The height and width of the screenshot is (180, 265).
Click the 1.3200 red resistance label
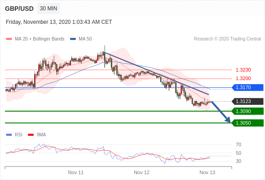pyautogui.click(x=243, y=78)
